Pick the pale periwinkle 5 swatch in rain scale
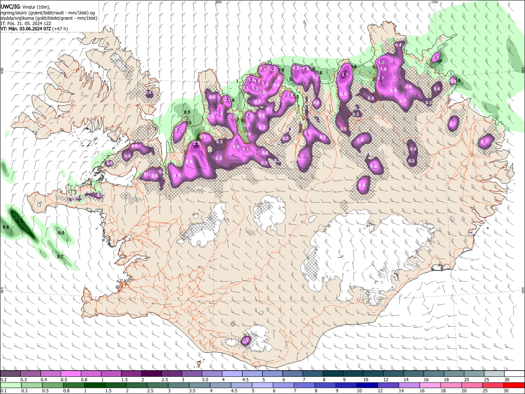This screenshot has height=394, width=525. (x=262, y=385)
